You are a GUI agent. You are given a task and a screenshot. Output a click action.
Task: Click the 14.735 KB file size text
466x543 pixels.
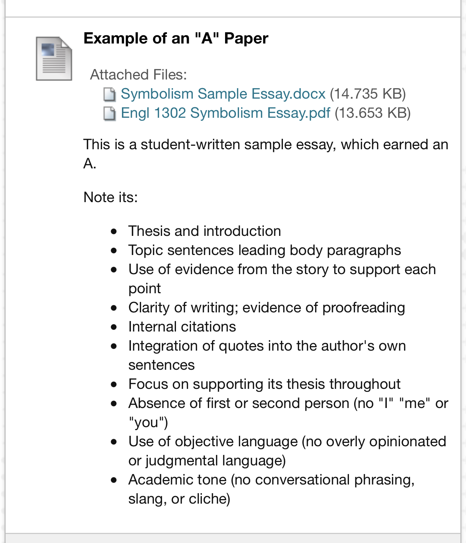(368, 94)
